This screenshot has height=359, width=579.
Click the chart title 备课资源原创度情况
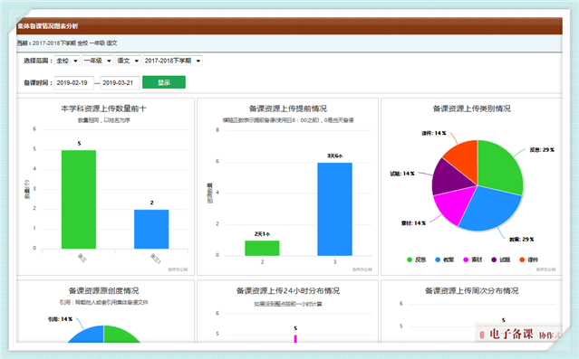(104, 291)
